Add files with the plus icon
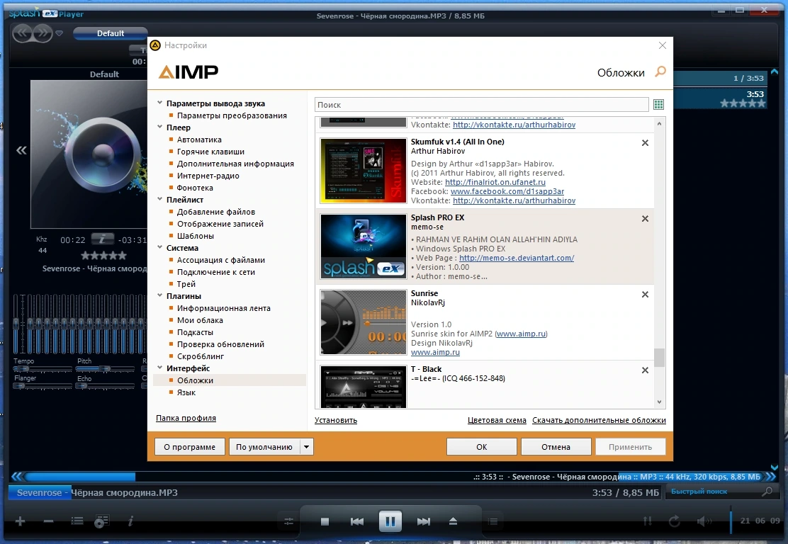788x544 pixels. pos(20,521)
